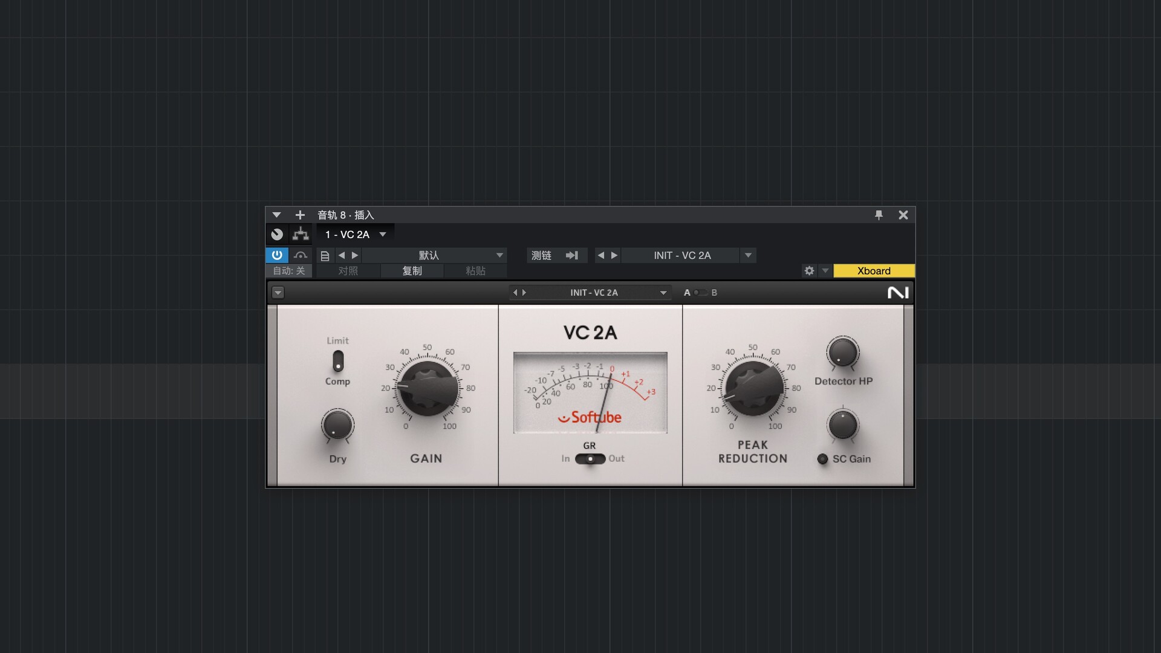Click the 自动: 关 automation mode label
The width and height of the screenshot is (1161, 653).
[288, 271]
